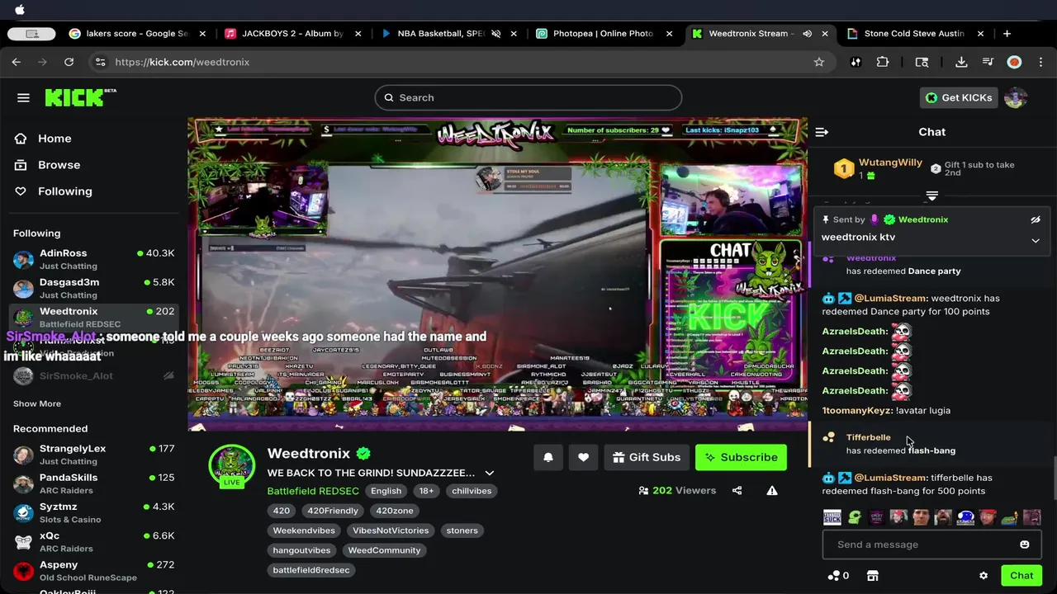
Task: Click the Gift Subs button
Action: point(647,457)
